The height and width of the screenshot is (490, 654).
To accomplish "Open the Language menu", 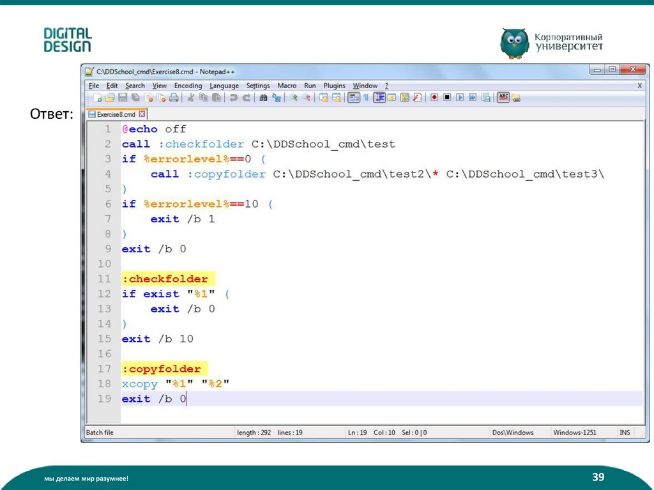I will (x=224, y=86).
